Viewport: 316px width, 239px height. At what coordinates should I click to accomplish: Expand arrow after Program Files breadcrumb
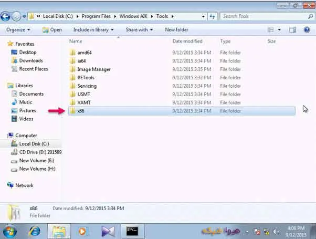click(115, 16)
